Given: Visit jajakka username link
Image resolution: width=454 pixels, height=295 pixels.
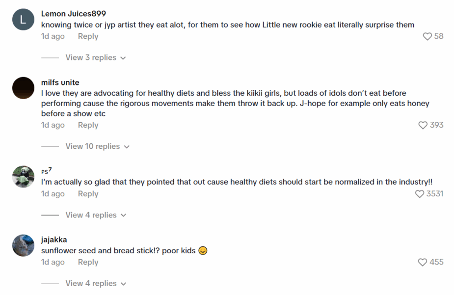Looking at the screenshot, I should tap(54, 240).
